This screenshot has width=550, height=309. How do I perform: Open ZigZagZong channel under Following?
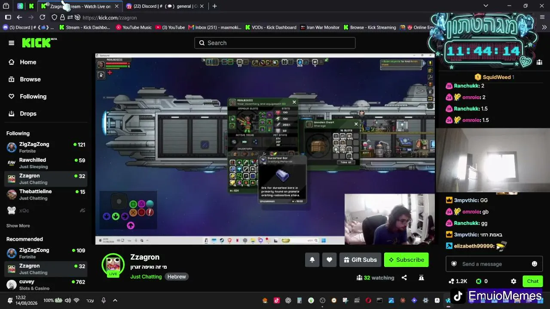46,148
